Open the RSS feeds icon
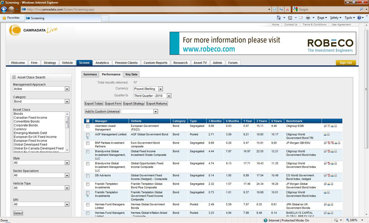This screenshot has width=369, height=223. point(291,18)
